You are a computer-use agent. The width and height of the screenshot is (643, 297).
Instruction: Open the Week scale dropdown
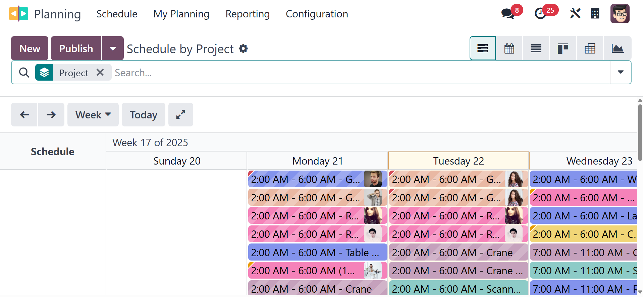tap(93, 115)
